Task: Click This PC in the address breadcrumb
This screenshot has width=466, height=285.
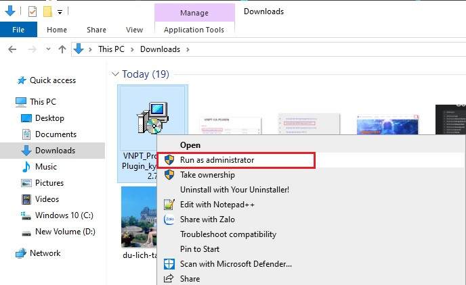Action: (x=111, y=49)
